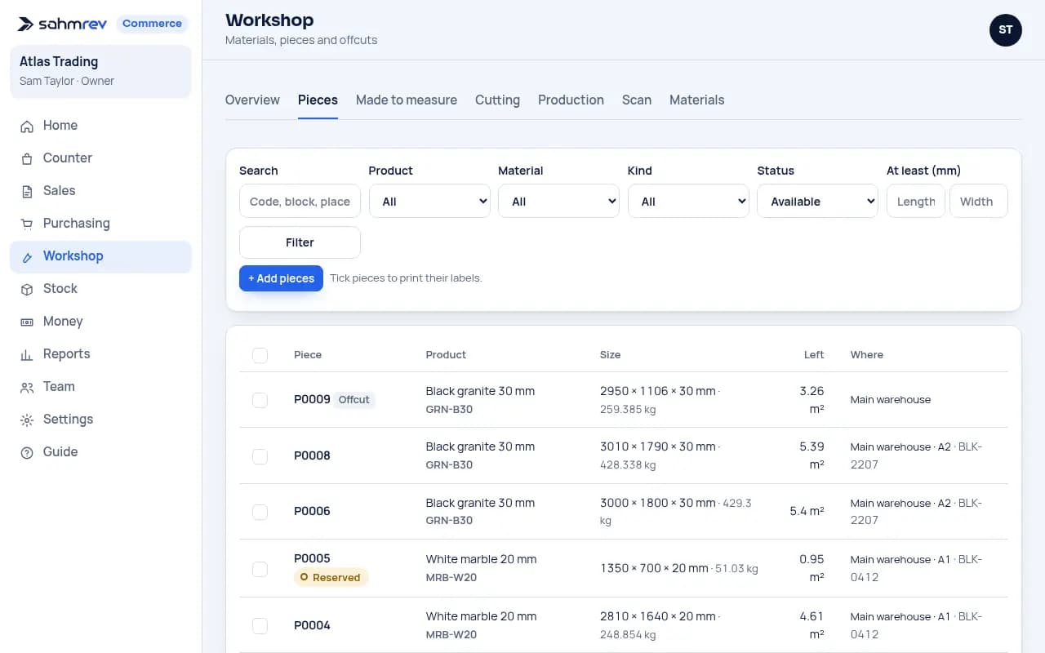Click the Reserved badge on P0005
Image resolution: width=1045 pixels, height=653 pixels.
[x=331, y=577]
